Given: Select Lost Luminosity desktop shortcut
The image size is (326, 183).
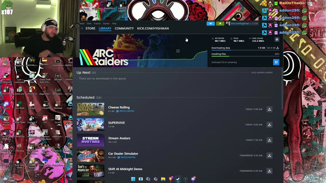Looking at the screenshot, I should (x=19, y=78).
